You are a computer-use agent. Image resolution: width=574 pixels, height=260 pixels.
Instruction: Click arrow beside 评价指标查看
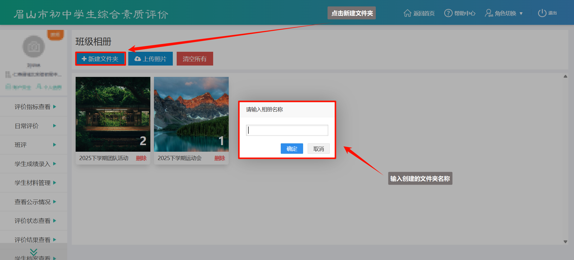point(55,107)
